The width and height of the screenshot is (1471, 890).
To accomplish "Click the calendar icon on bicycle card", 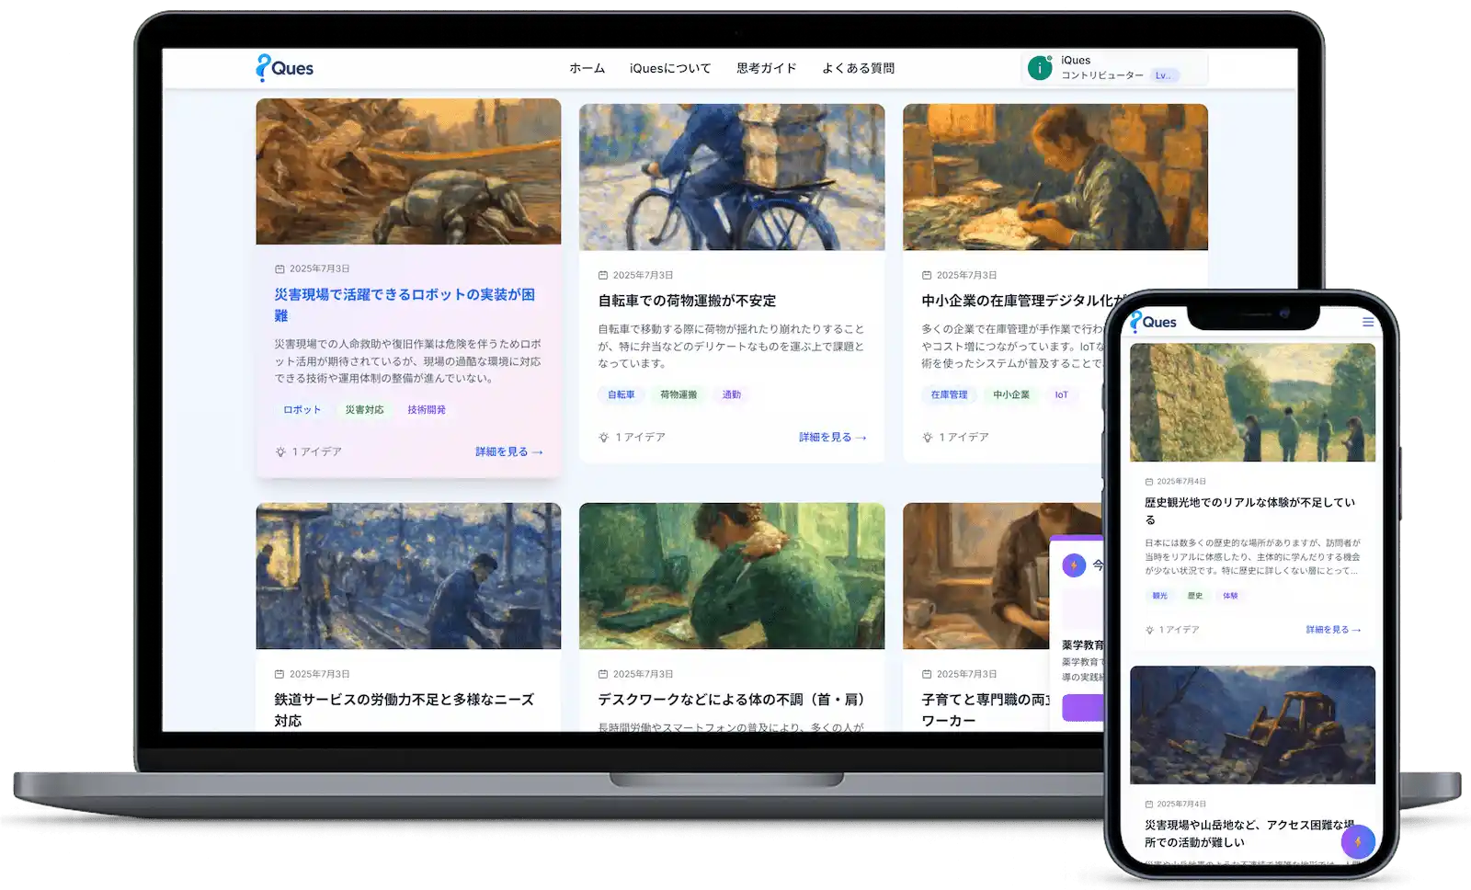I will click(603, 275).
